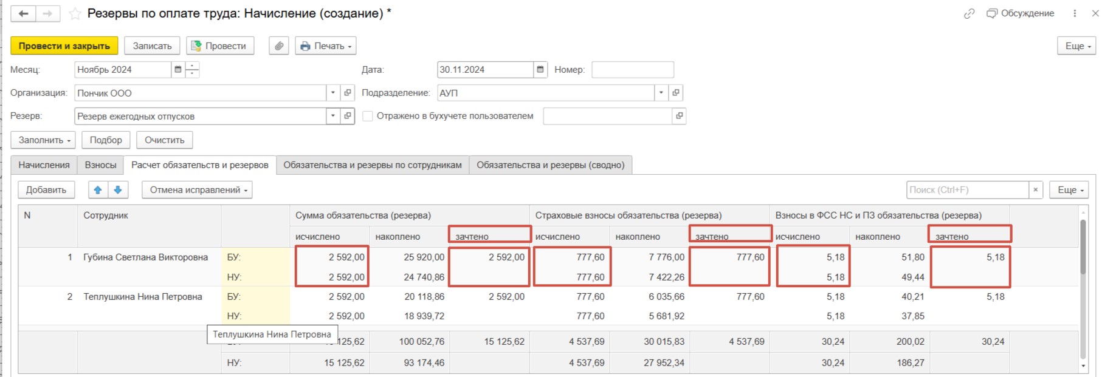
Task: Click the total value 27 952,34
Action: click(x=664, y=363)
